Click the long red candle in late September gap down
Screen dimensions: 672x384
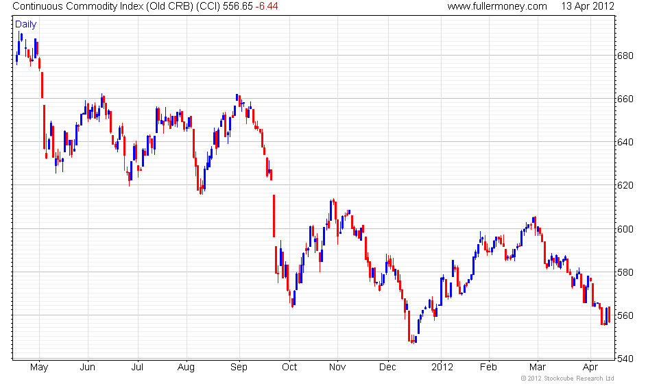pyautogui.click(x=274, y=216)
